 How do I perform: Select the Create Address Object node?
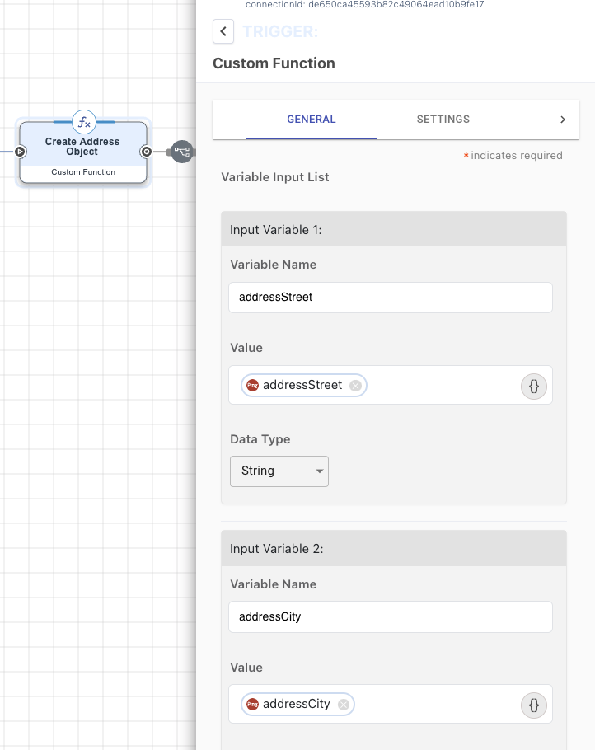82,152
